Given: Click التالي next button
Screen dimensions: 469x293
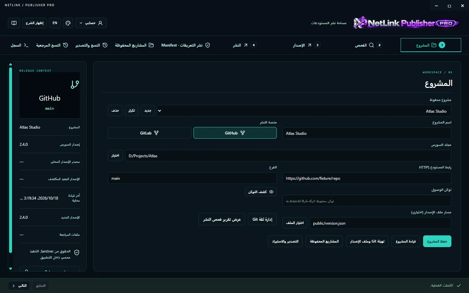Looking at the screenshot, I should coord(19,286).
